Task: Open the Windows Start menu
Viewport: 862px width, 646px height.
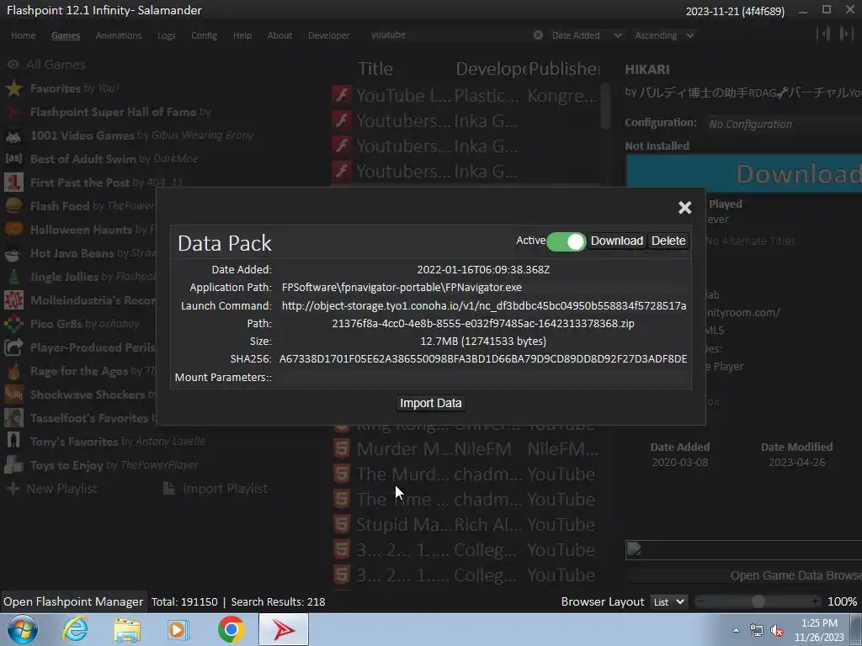Action: point(23,629)
